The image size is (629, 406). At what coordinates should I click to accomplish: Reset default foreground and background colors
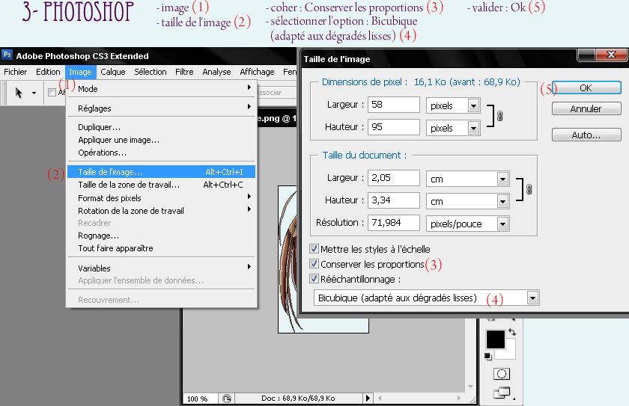click(x=488, y=356)
